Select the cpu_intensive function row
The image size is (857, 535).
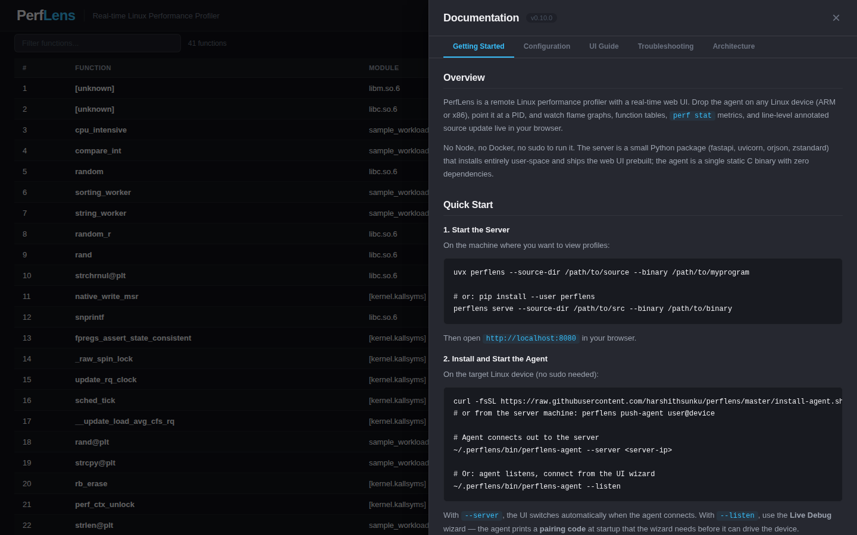[x=221, y=130]
